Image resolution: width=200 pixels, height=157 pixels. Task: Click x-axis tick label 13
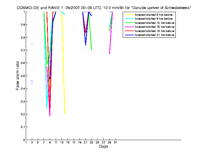click(62, 143)
